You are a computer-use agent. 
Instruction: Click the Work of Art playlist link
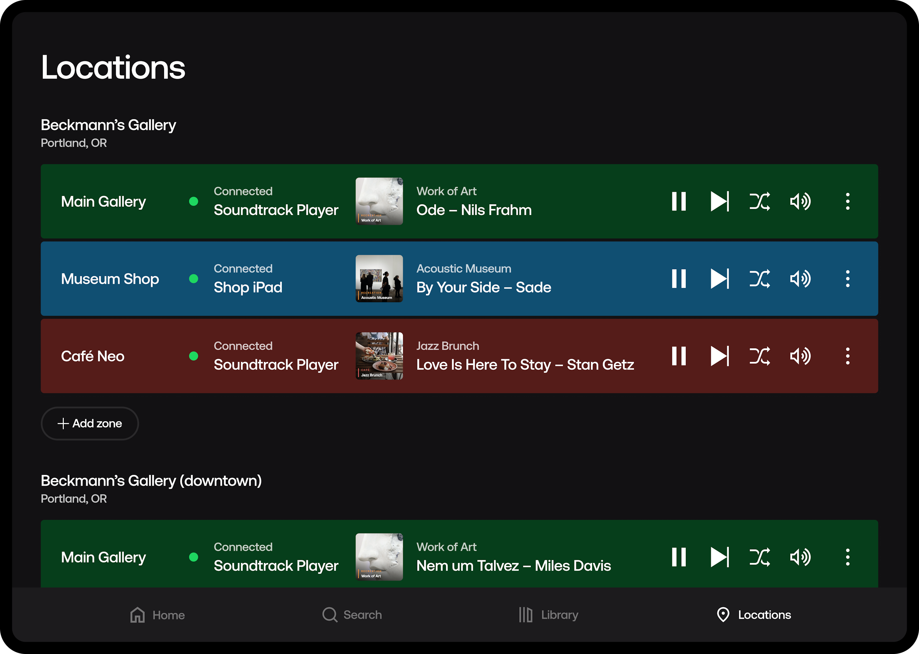click(446, 191)
